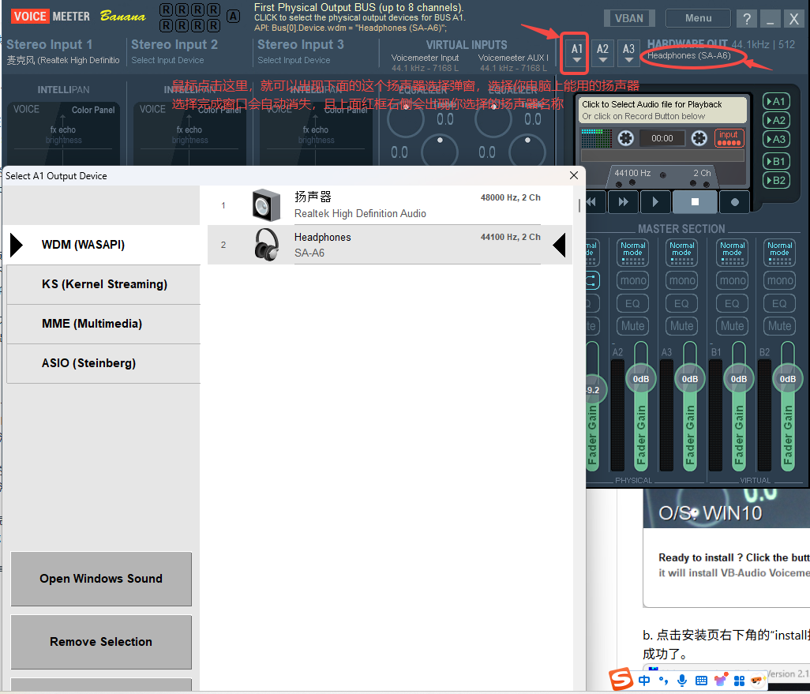Click the Headphones SA-A6 device icon
Viewport: 810px width, 694px height.
pos(267,245)
